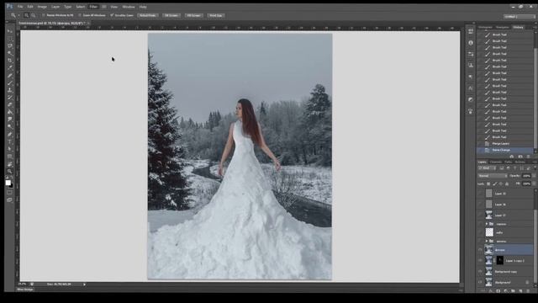Select the History Brush tool

(10, 98)
